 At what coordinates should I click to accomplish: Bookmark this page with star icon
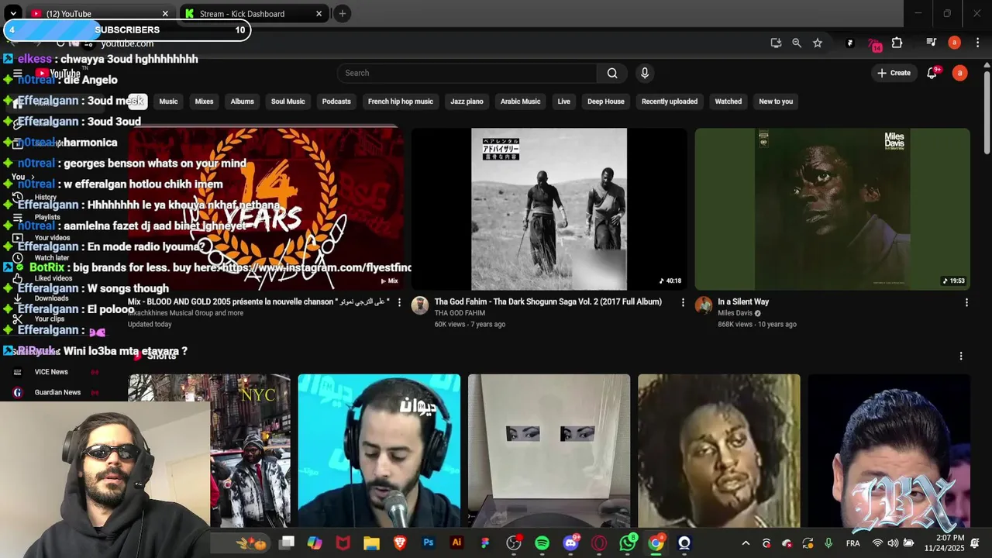pyautogui.click(x=818, y=43)
